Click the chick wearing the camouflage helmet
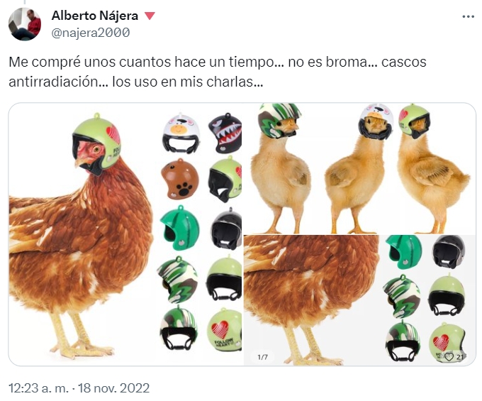This screenshot has width=482, height=401. click(281, 169)
